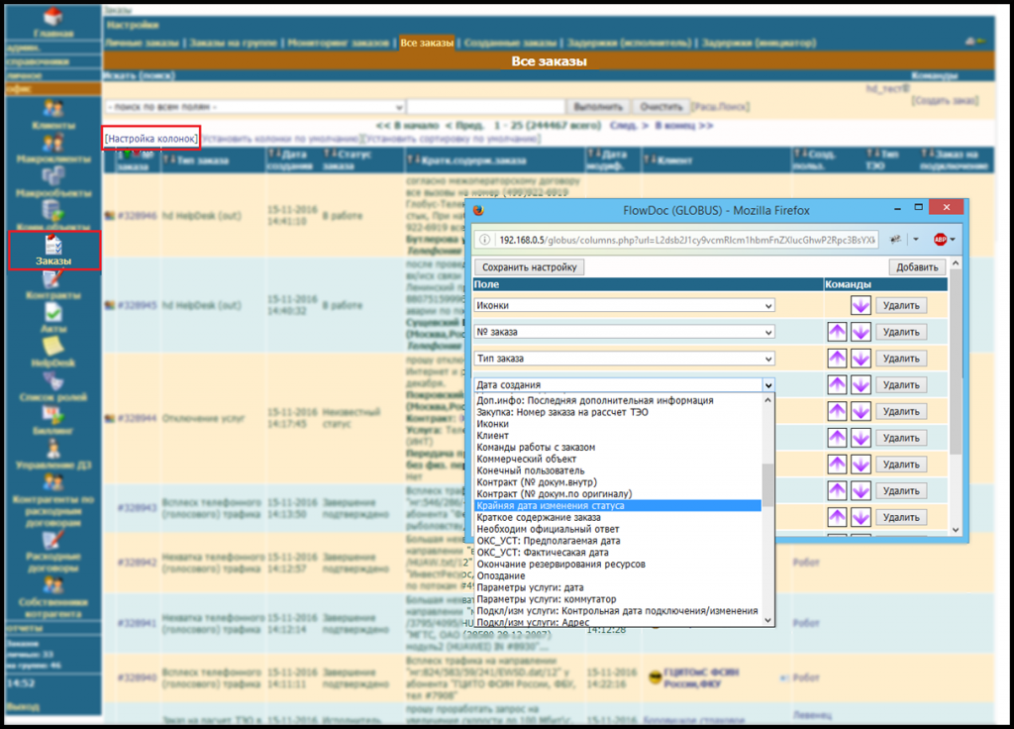
Task: Open the Макроклиенты sidebar section
Action: click(x=53, y=149)
